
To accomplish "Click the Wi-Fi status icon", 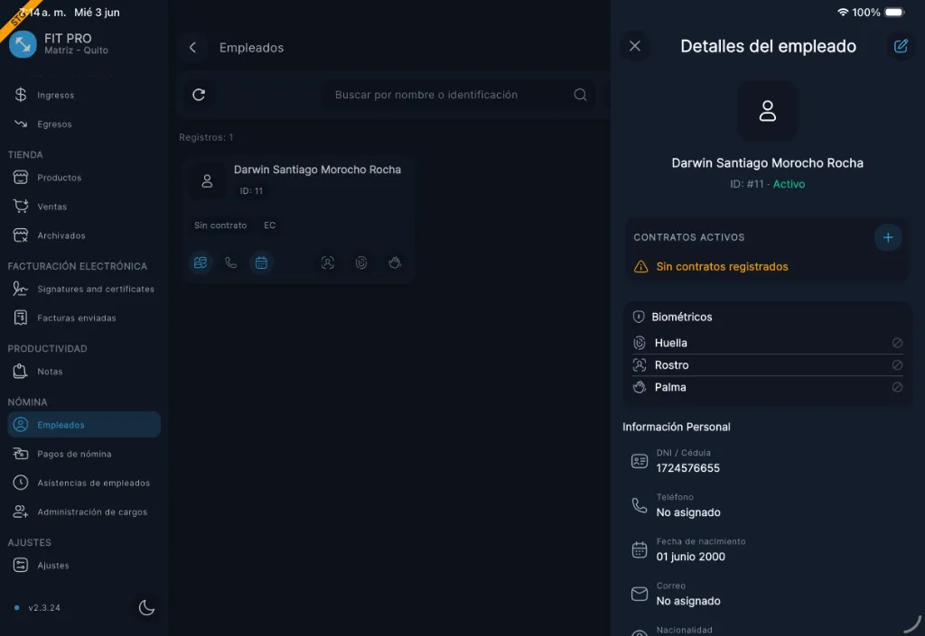I will tap(843, 13).
